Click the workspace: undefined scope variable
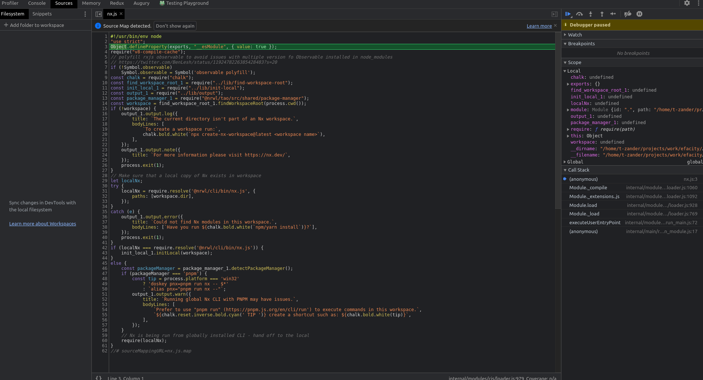 (597, 142)
